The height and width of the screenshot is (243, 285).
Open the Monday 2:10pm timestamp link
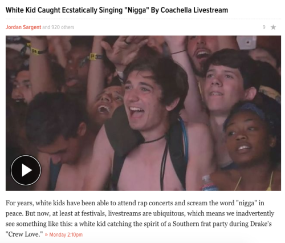point(66,234)
